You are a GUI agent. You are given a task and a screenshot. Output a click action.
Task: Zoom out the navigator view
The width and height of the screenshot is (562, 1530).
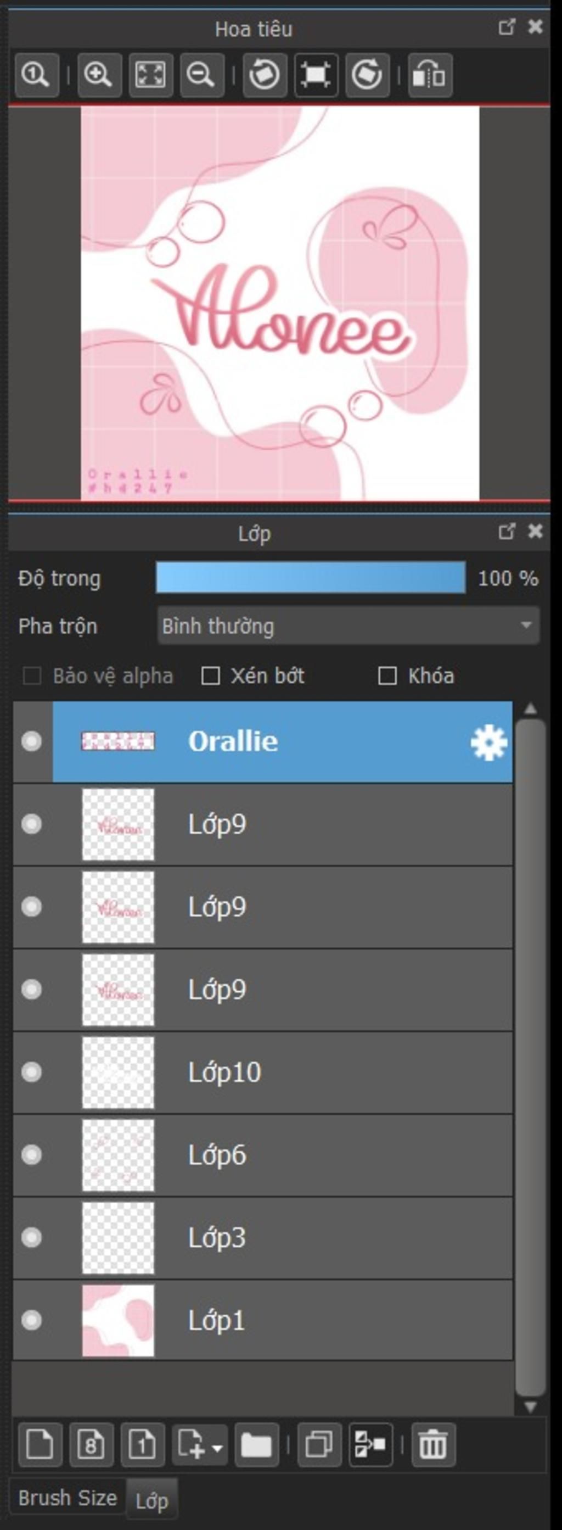pos(202,75)
